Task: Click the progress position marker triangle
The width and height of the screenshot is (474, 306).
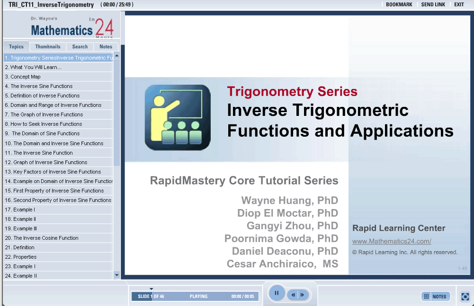Action: [x=152, y=289]
